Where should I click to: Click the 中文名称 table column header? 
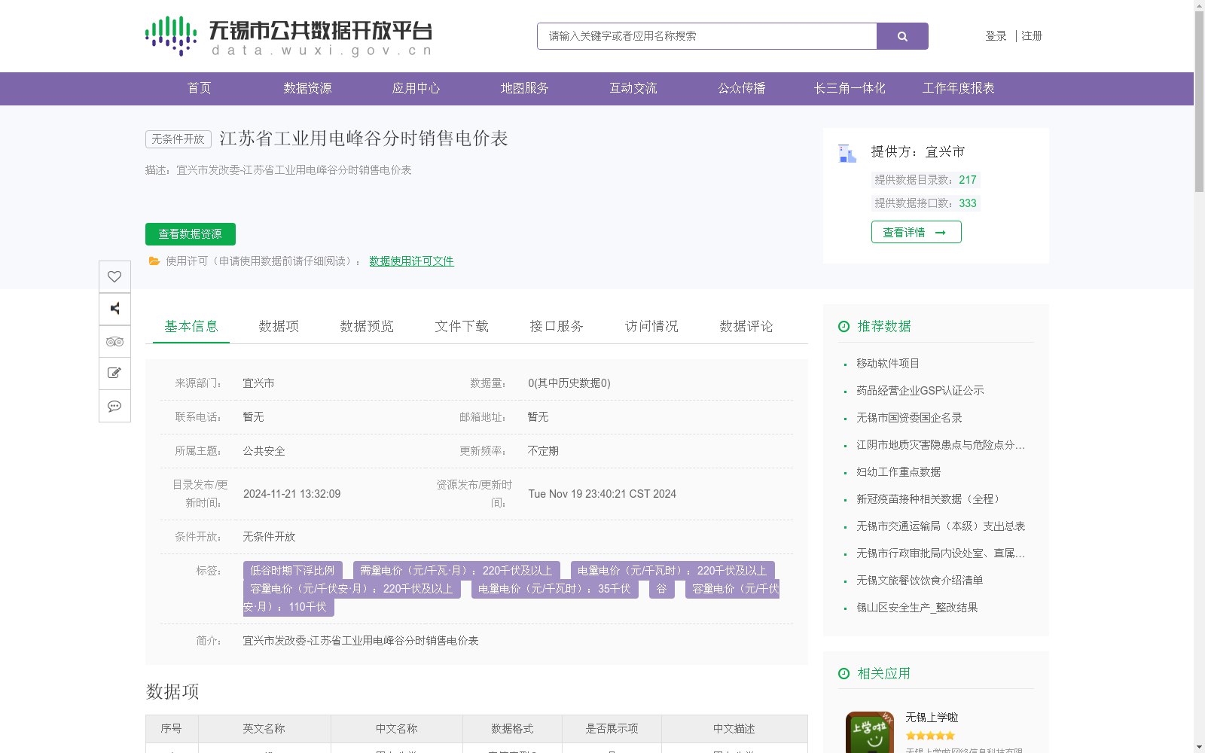click(x=396, y=729)
